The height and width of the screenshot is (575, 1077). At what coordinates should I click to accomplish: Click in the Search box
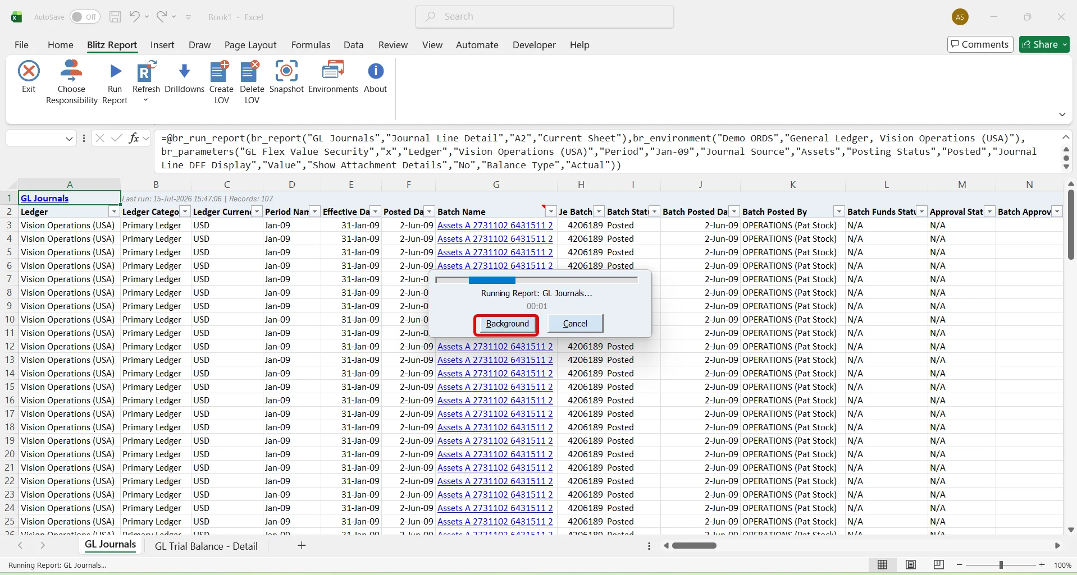pos(545,17)
